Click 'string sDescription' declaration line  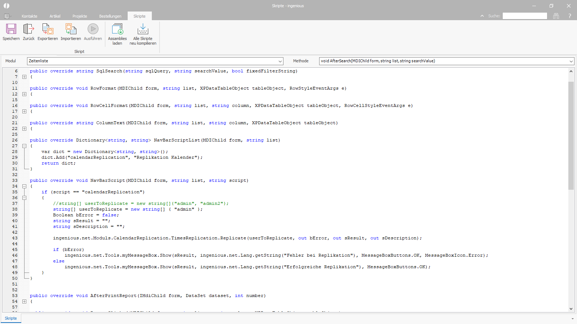click(89, 226)
